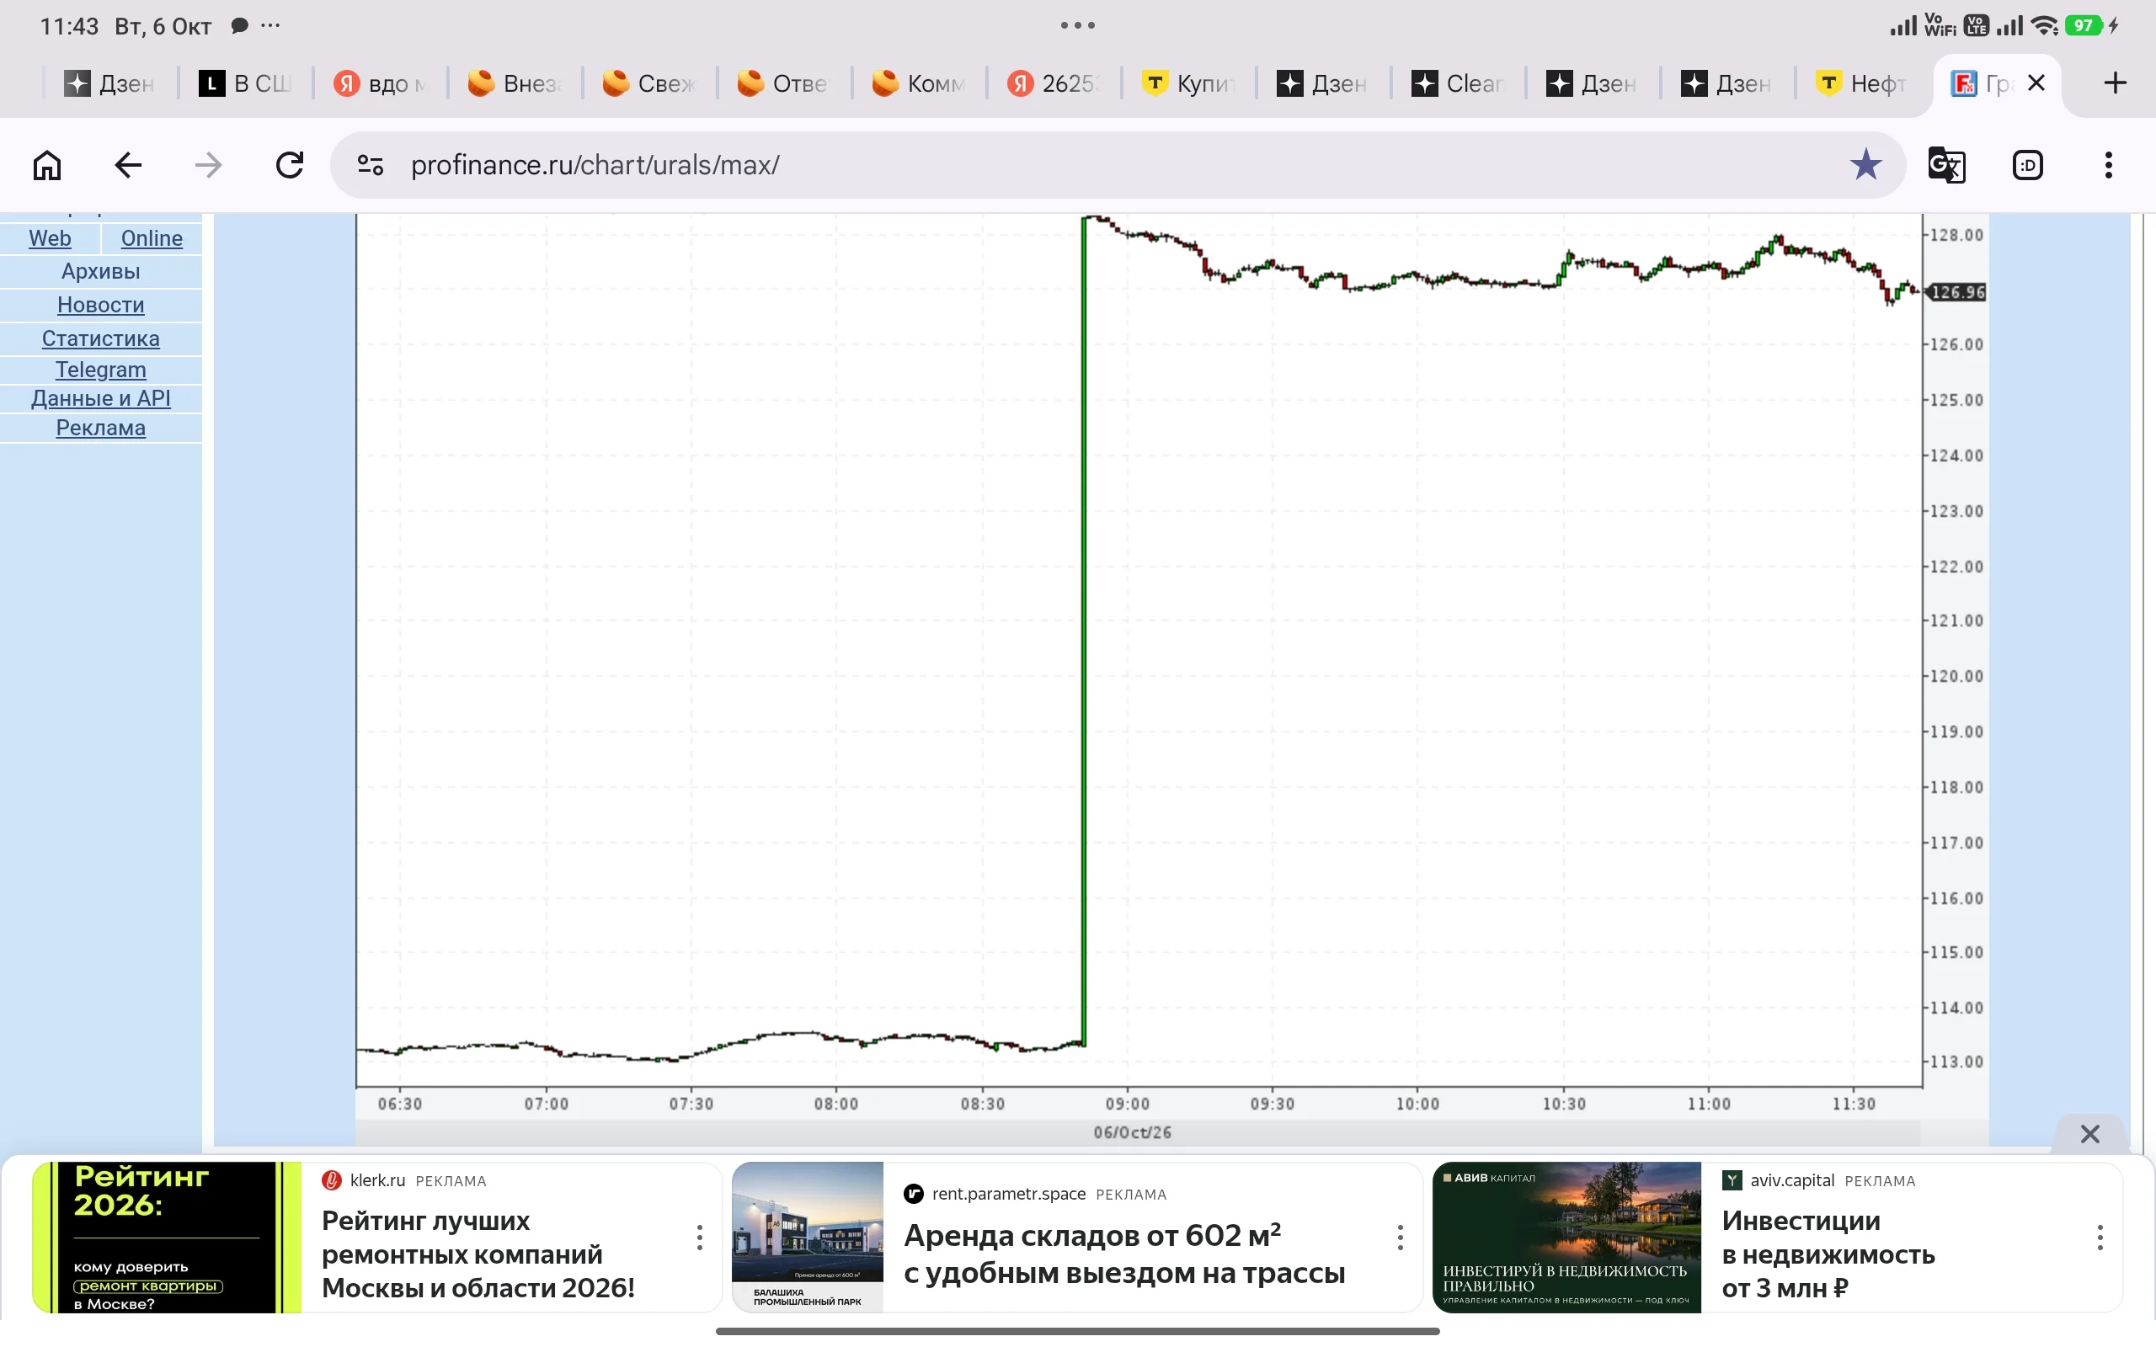Switch to the 'Свеж' tab
2156x1347 pixels.
648,83
